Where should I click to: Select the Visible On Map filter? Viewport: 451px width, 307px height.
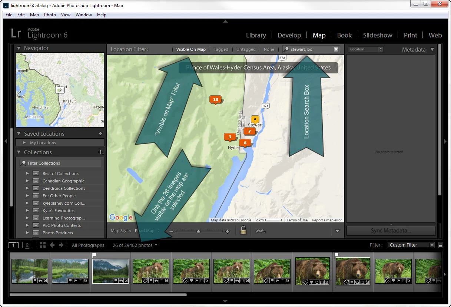(x=191, y=49)
